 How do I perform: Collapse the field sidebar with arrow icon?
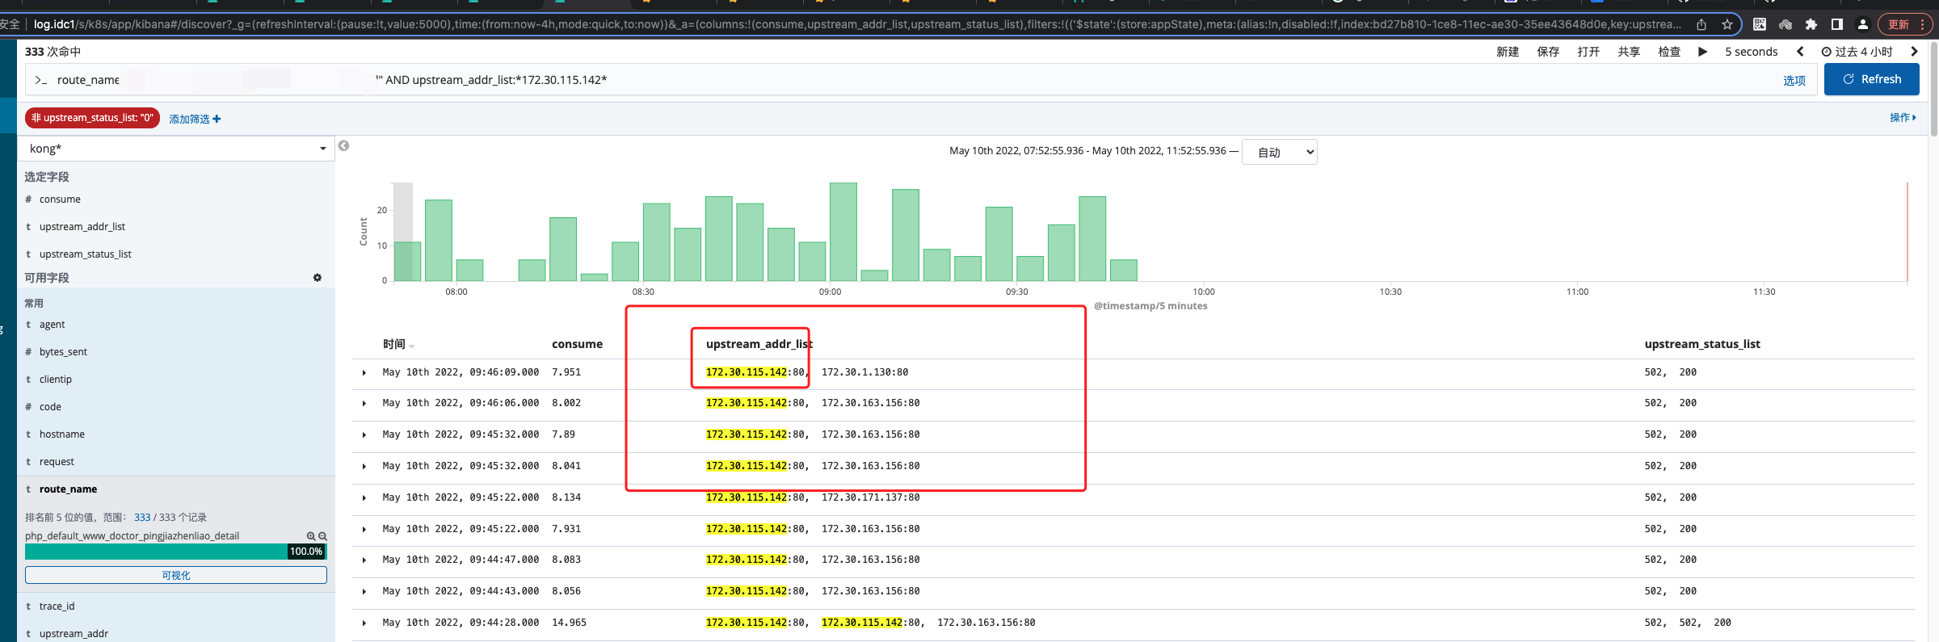coord(344,146)
